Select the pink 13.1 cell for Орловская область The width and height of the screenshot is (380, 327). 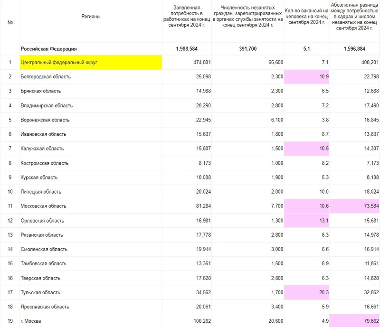pyautogui.click(x=306, y=220)
